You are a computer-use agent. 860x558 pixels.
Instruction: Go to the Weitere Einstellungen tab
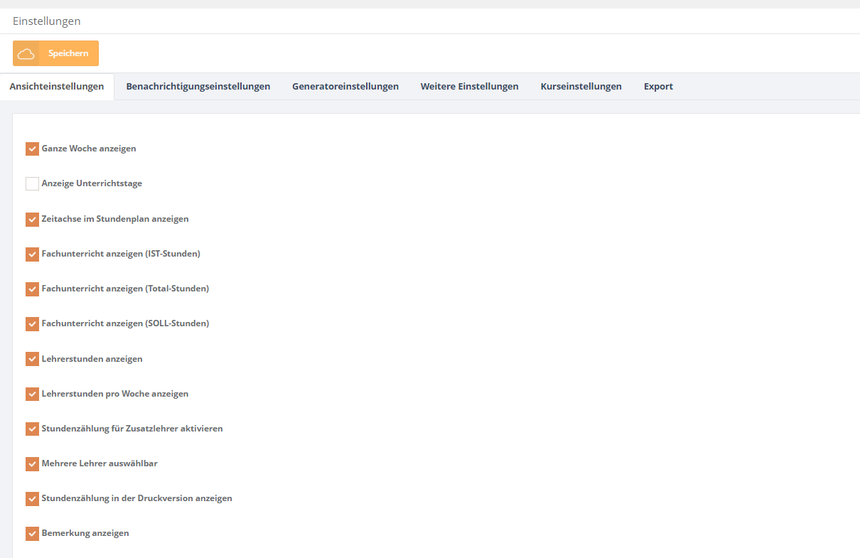pyautogui.click(x=470, y=86)
